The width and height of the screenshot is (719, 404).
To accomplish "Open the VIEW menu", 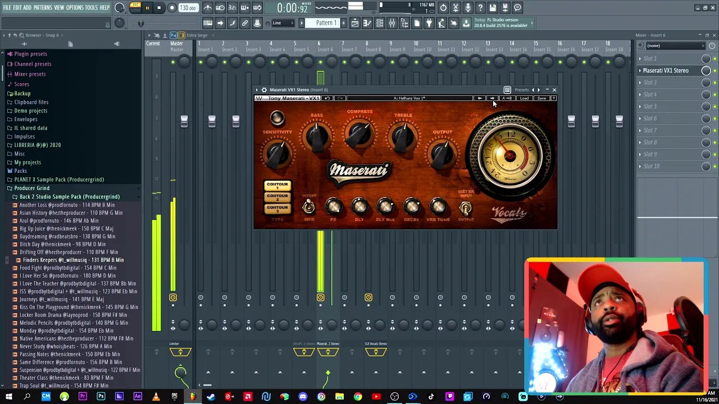I will [x=59, y=7].
